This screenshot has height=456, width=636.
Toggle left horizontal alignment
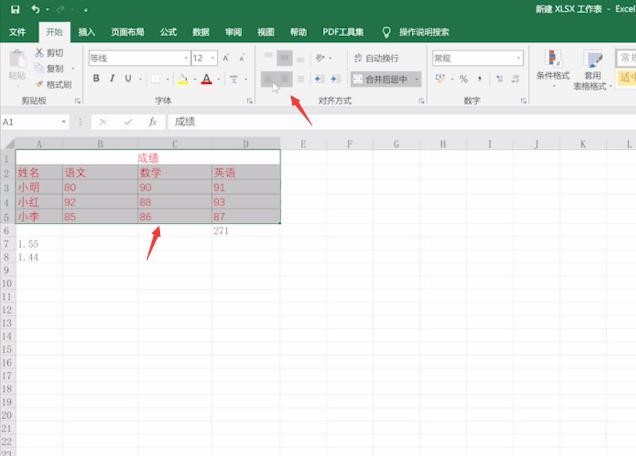pyautogui.click(x=268, y=79)
